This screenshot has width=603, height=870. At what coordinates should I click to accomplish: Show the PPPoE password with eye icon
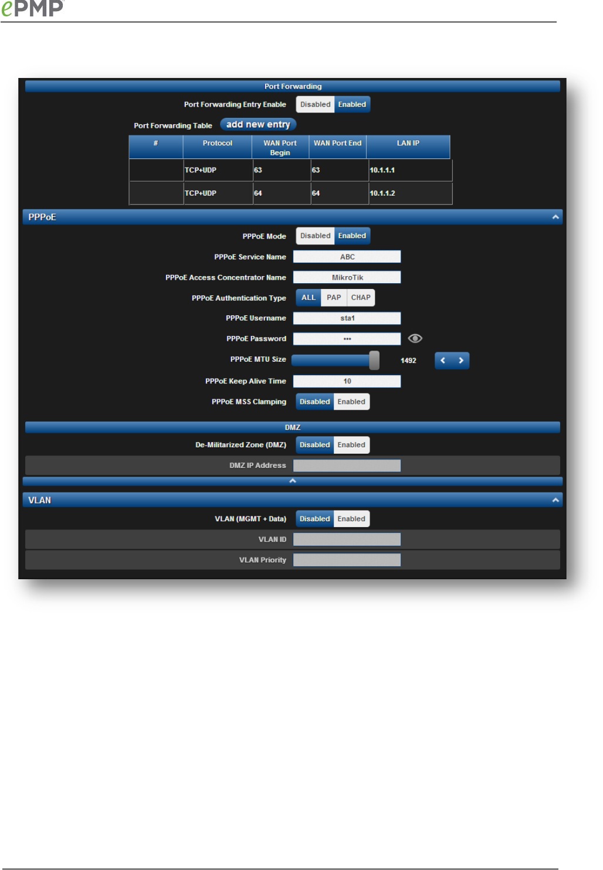click(415, 338)
